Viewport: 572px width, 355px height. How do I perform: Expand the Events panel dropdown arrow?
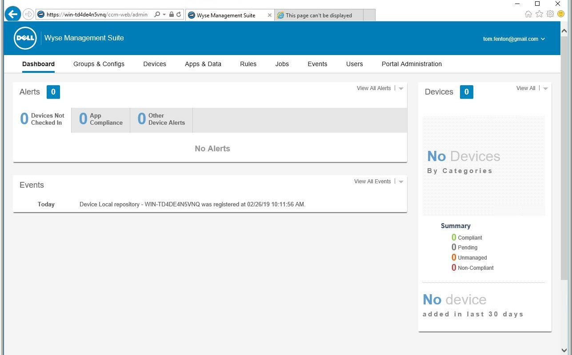pyautogui.click(x=401, y=182)
